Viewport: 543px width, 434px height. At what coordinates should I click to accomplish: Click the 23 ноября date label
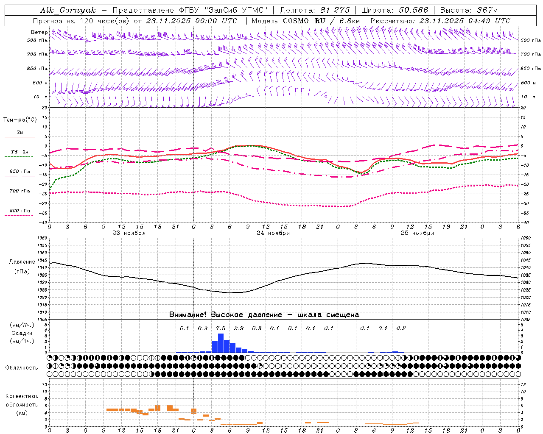pos(129,233)
